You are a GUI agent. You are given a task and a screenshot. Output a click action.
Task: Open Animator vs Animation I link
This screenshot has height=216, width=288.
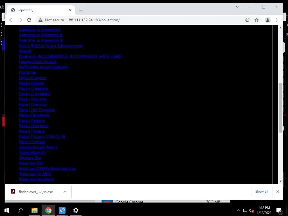[40, 30]
